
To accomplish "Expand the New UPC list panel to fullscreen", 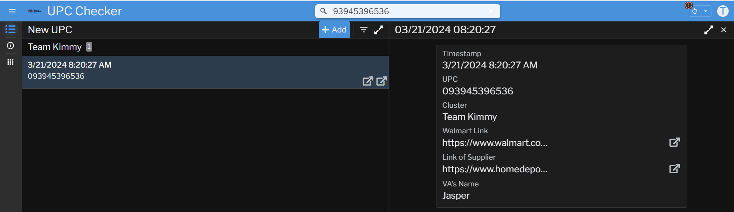I will 378,30.
